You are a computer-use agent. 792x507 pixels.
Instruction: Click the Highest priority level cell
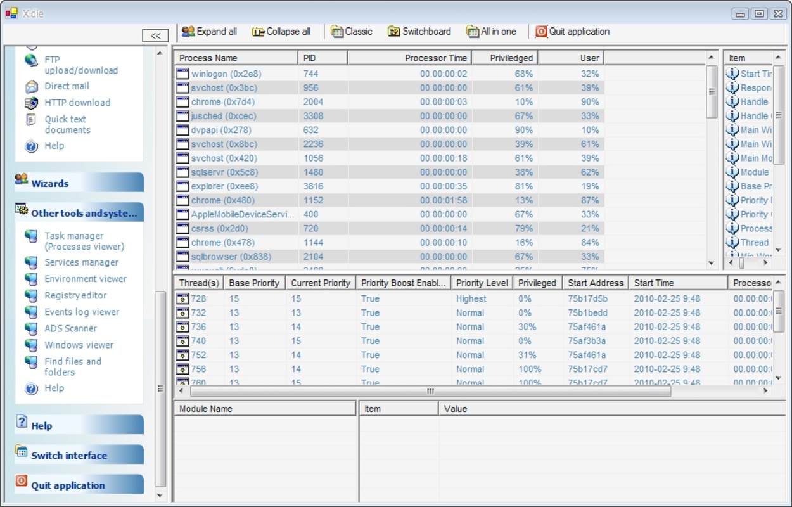[471, 298]
